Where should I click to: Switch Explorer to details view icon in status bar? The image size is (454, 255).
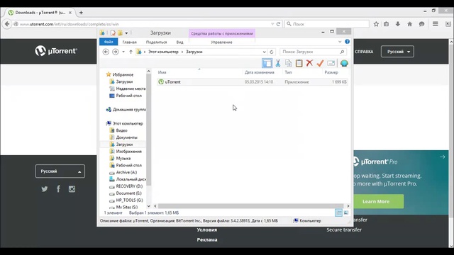tap(338, 212)
